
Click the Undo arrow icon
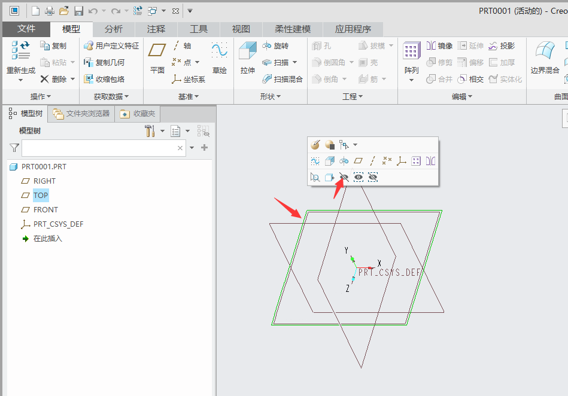pyautogui.click(x=93, y=11)
